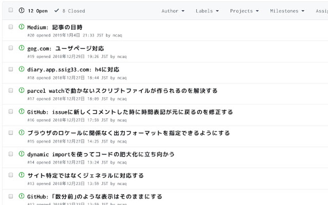Open the Projects filter dropdown

pos(244,11)
